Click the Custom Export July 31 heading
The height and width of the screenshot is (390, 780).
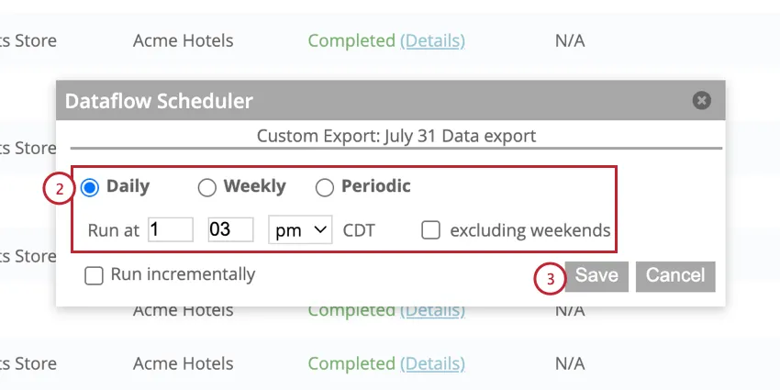[396, 136]
